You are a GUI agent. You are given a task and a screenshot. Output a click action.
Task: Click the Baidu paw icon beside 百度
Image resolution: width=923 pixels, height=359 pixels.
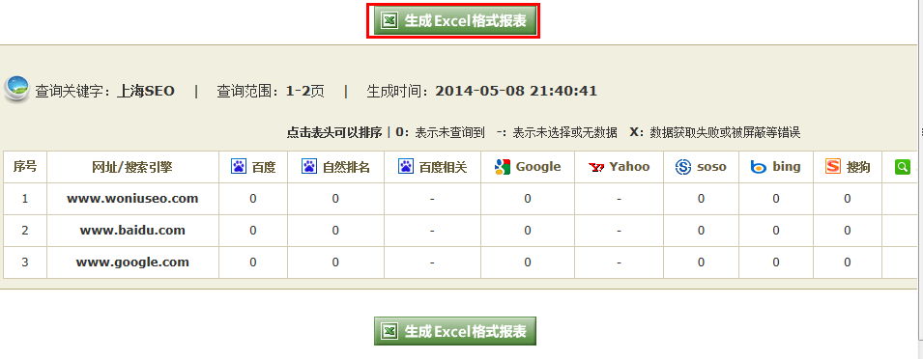[239, 167]
